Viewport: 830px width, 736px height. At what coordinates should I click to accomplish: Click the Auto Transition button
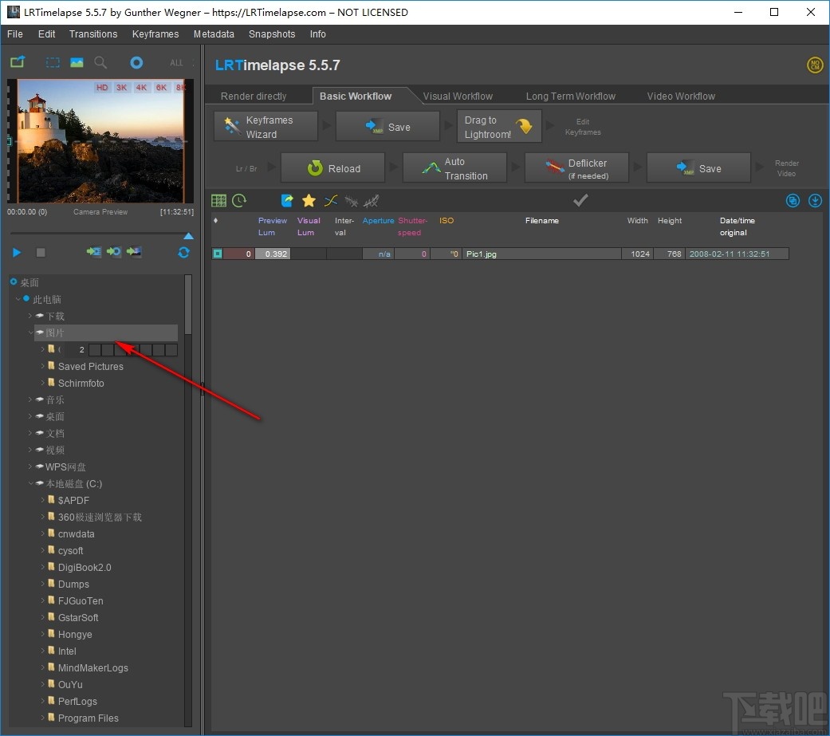(x=454, y=168)
